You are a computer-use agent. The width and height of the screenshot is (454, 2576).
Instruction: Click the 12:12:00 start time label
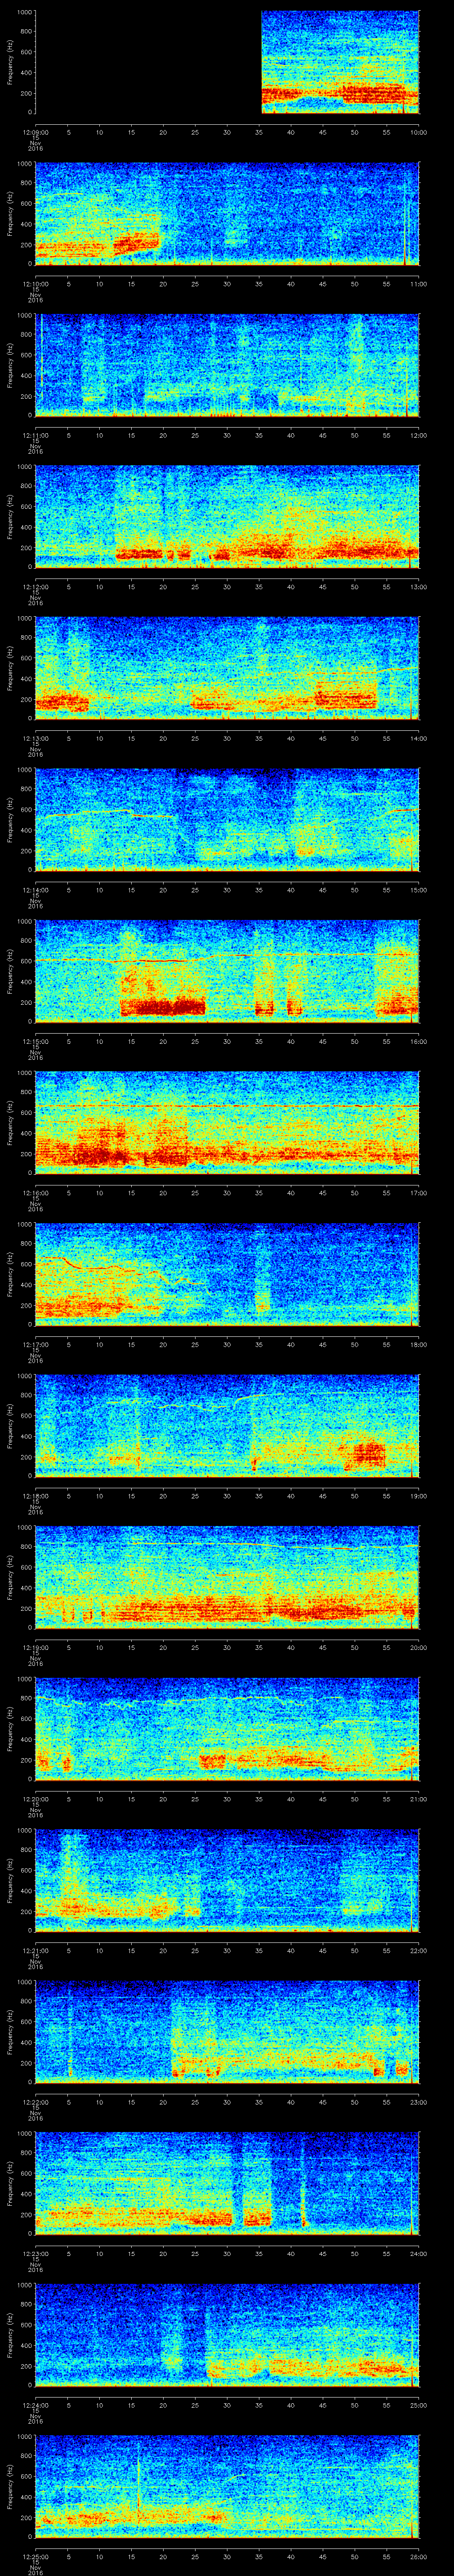(x=35, y=588)
